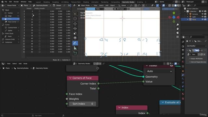Select the 3D Cursor tool in viewport toolbar
This screenshot has height=117, width=208.
point(75,19)
